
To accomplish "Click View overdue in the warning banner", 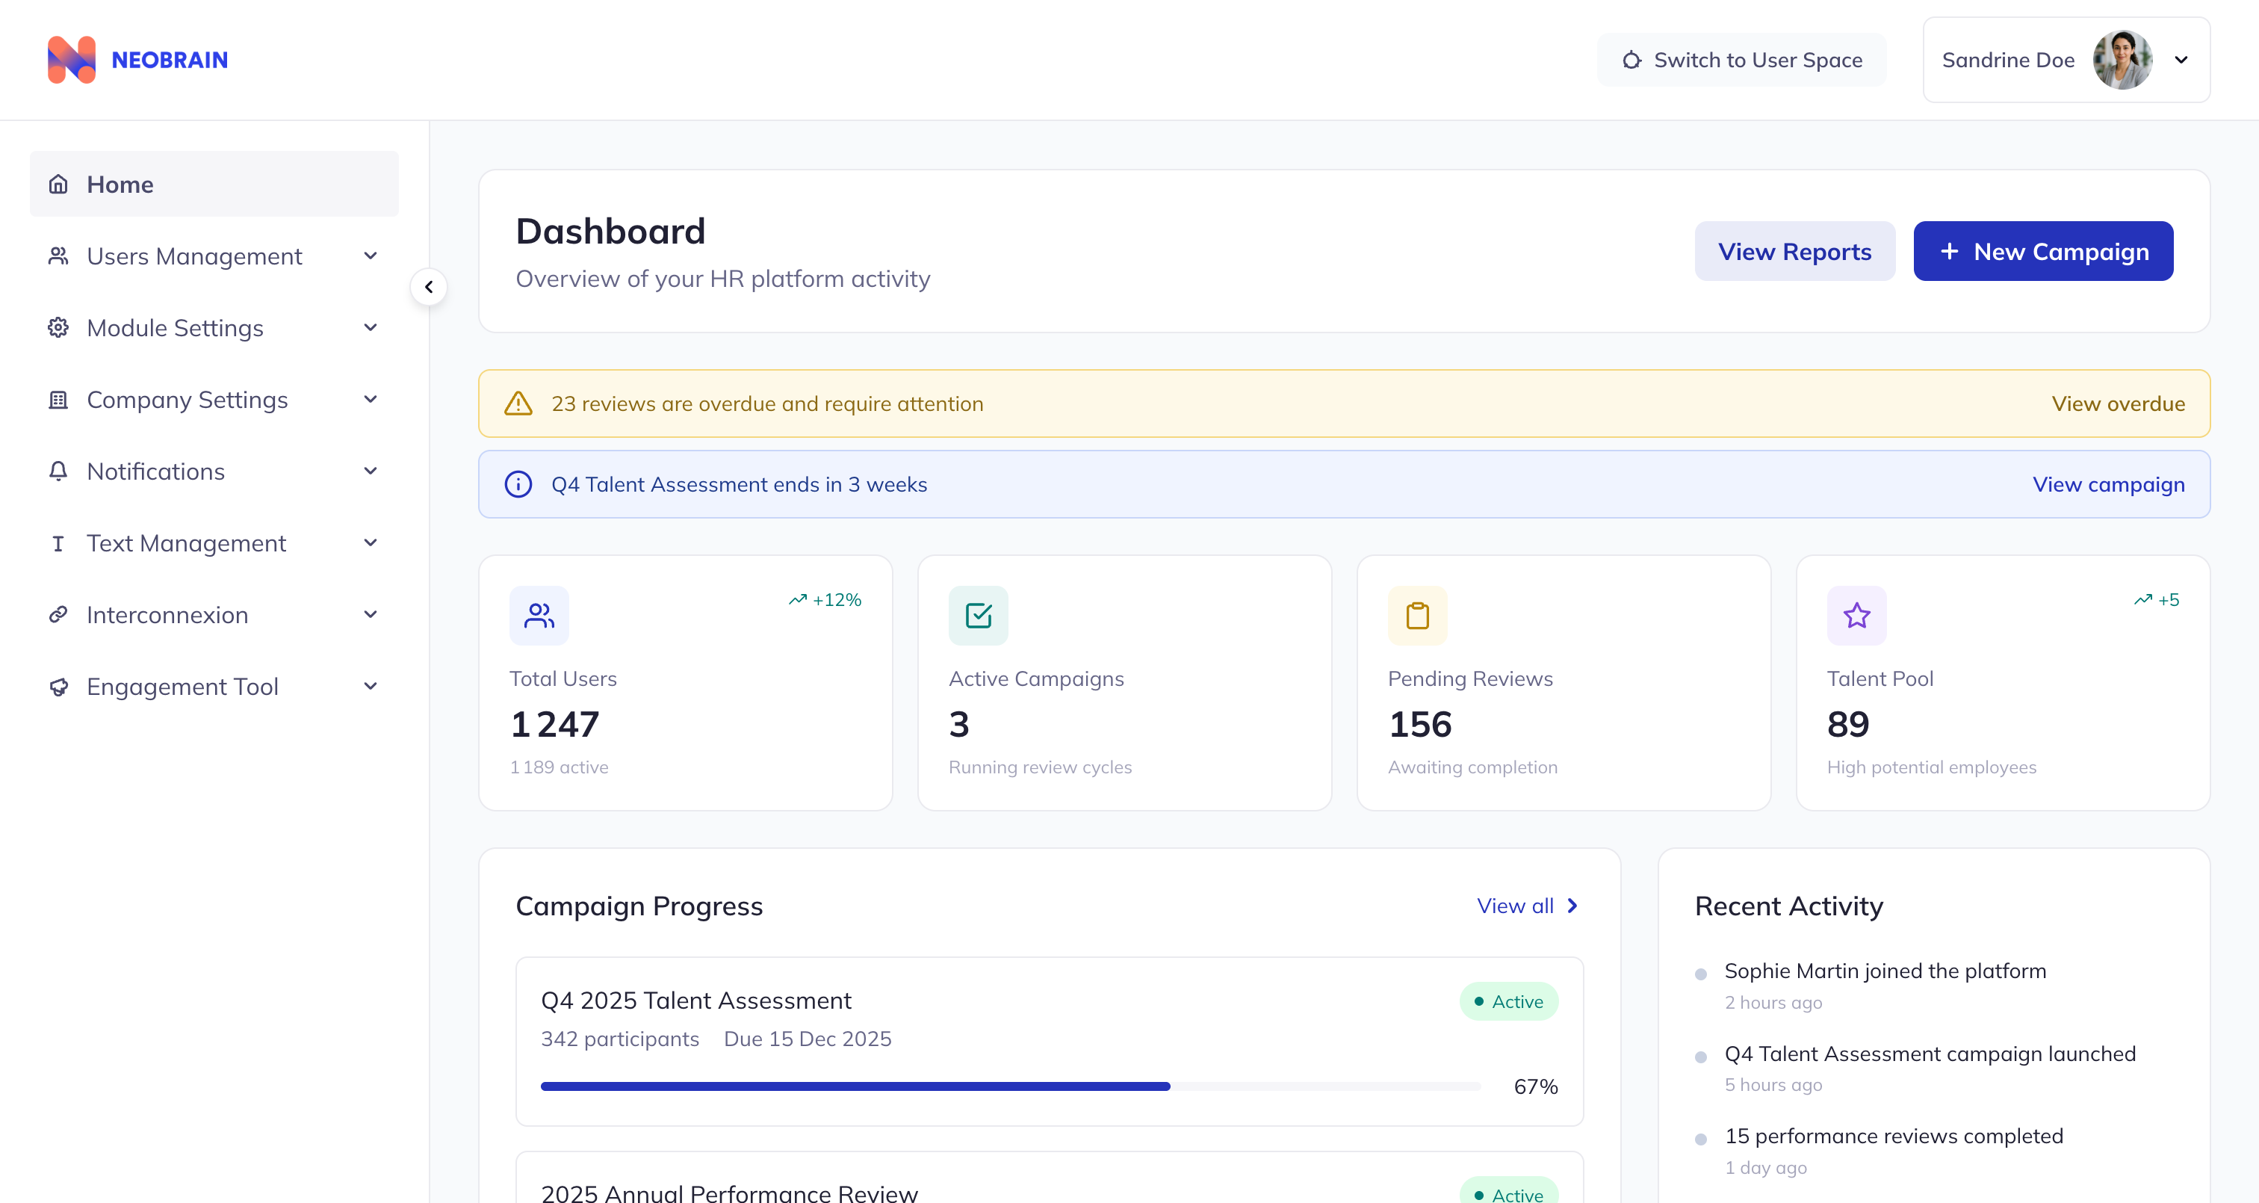I will pos(2119,403).
